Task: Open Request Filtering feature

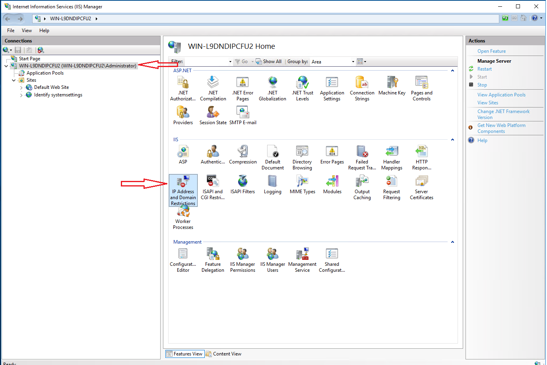Action: click(x=392, y=187)
